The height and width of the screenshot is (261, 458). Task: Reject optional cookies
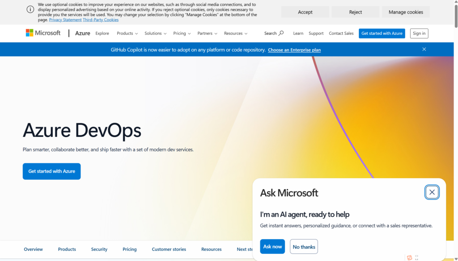click(356, 12)
